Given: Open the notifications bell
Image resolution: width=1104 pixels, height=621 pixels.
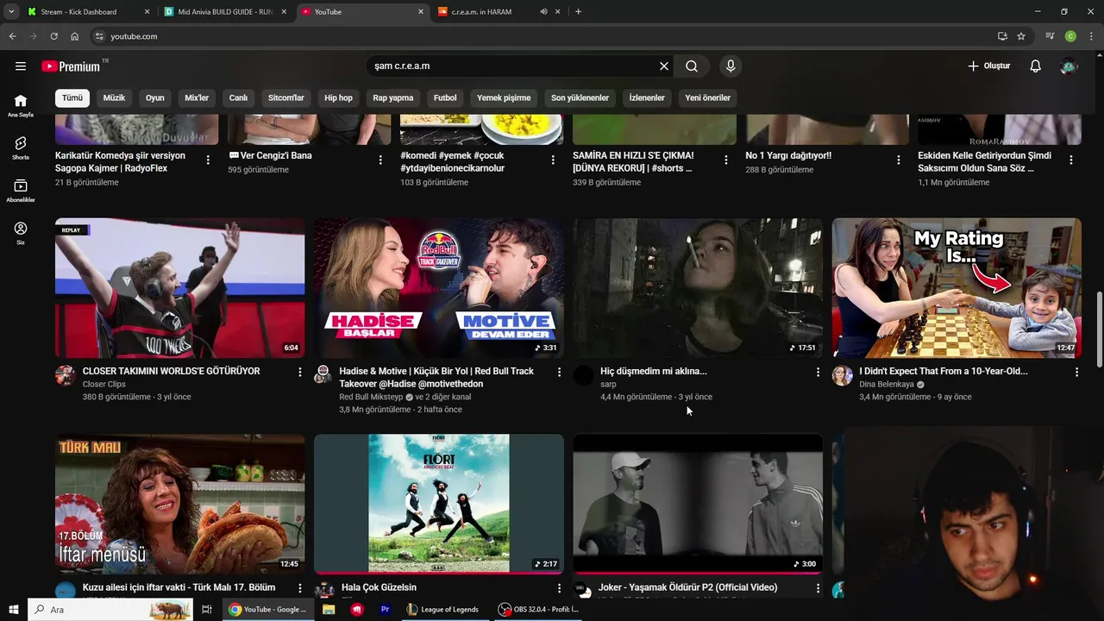Looking at the screenshot, I should coord(1036,66).
